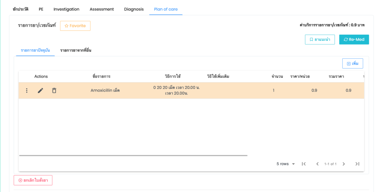
Task: Expand the 5 rows per page dropdown
Action: 286,164
